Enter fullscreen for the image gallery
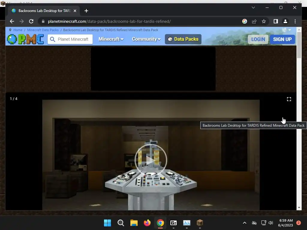The height and width of the screenshot is (230, 307). point(289,99)
